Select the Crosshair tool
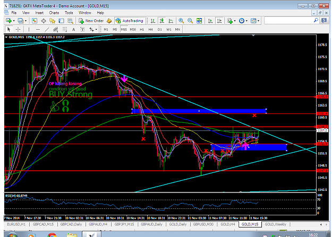Screen dimensions: 332x237 click(x=18, y=29)
